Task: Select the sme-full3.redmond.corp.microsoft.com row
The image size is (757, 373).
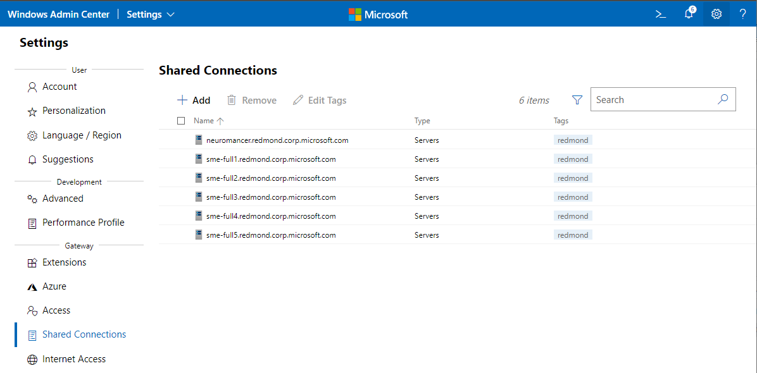Action: (271, 197)
